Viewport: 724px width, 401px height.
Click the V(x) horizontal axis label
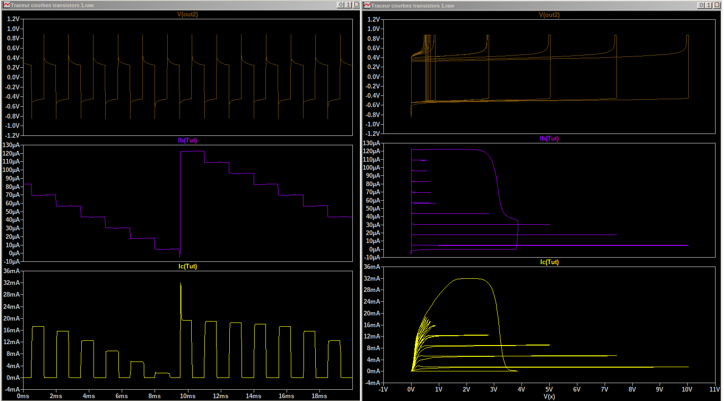click(549, 397)
